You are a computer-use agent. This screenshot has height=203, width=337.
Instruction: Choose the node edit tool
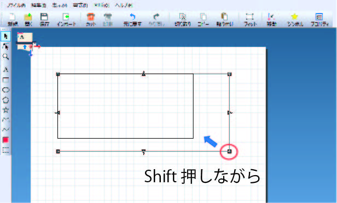5,46
